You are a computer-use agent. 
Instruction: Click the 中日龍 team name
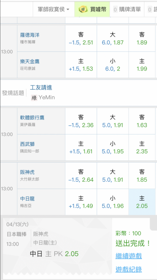pos(27,199)
